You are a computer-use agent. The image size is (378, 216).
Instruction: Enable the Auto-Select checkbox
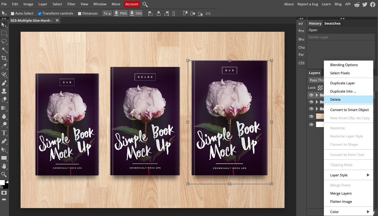click(12, 13)
